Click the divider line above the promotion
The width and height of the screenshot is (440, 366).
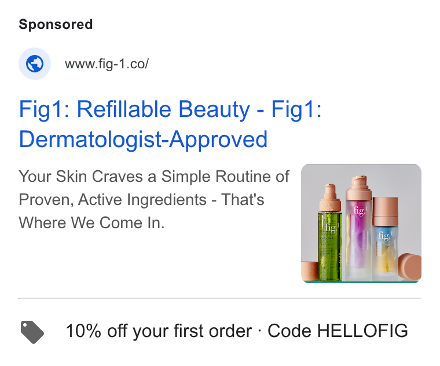coord(220,298)
